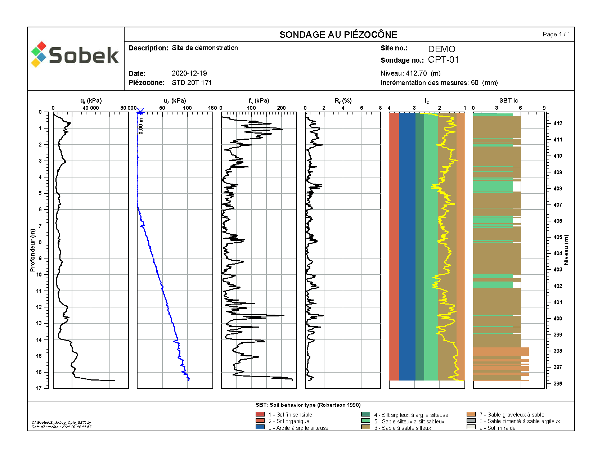Click the site number DEMO

coord(441,49)
